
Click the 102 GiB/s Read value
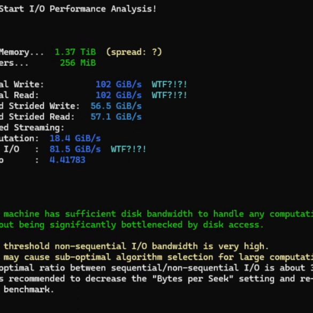119,95
